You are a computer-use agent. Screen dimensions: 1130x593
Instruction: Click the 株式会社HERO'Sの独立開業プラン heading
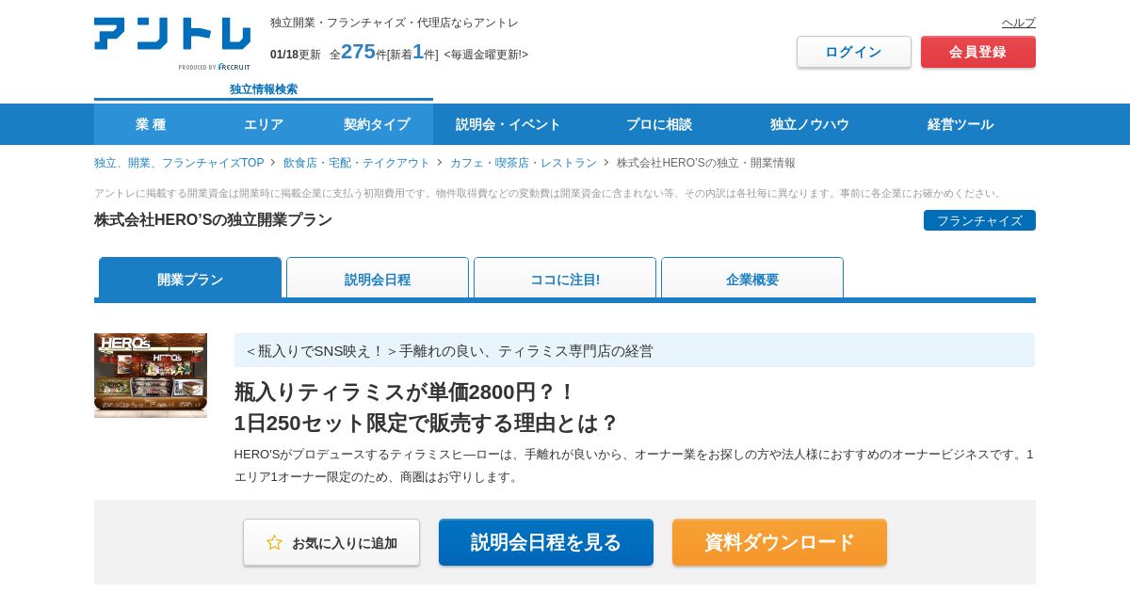[x=213, y=219]
